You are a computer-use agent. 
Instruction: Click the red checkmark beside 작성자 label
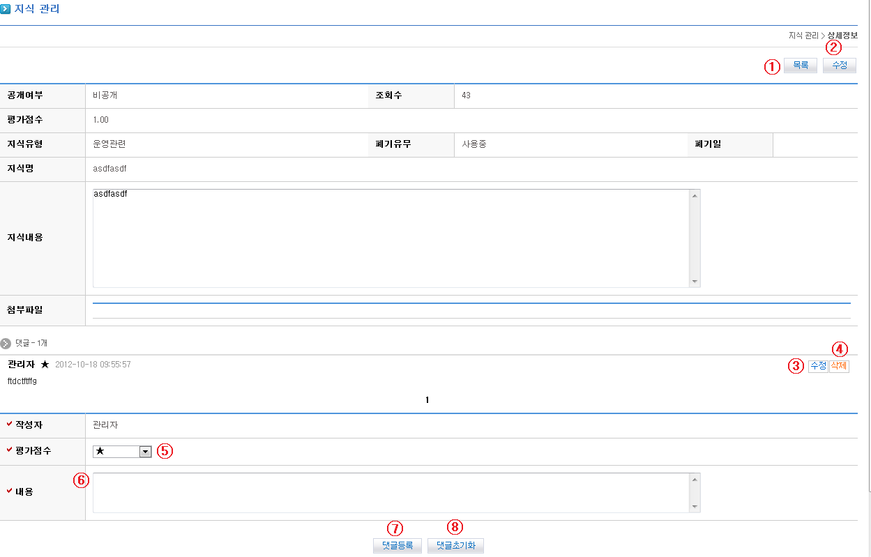click(9, 424)
